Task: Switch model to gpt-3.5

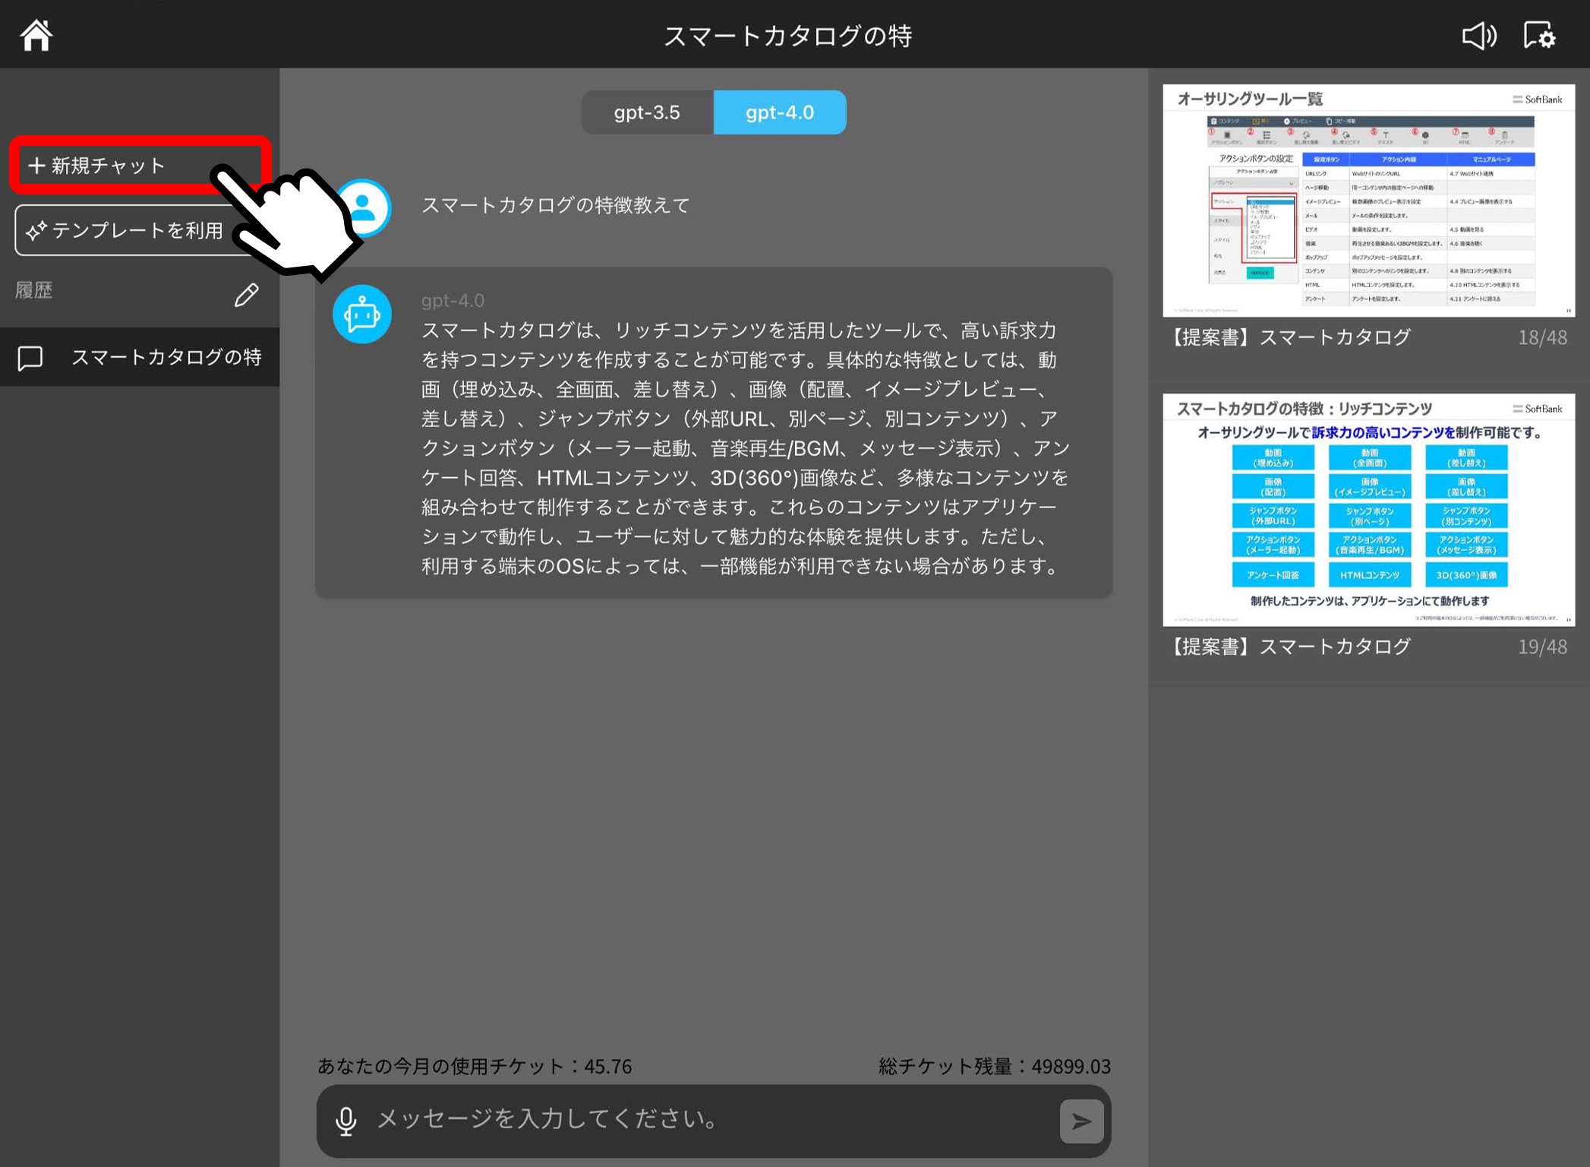Action: click(647, 112)
